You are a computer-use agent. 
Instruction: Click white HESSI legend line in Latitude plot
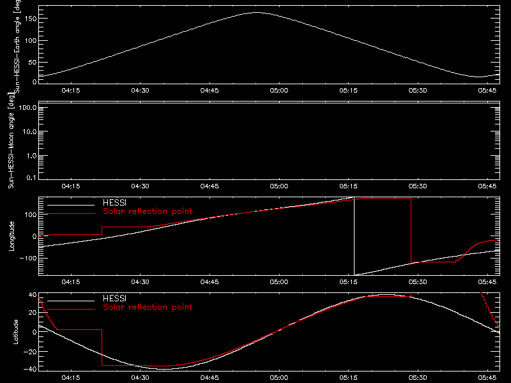coord(71,301)
